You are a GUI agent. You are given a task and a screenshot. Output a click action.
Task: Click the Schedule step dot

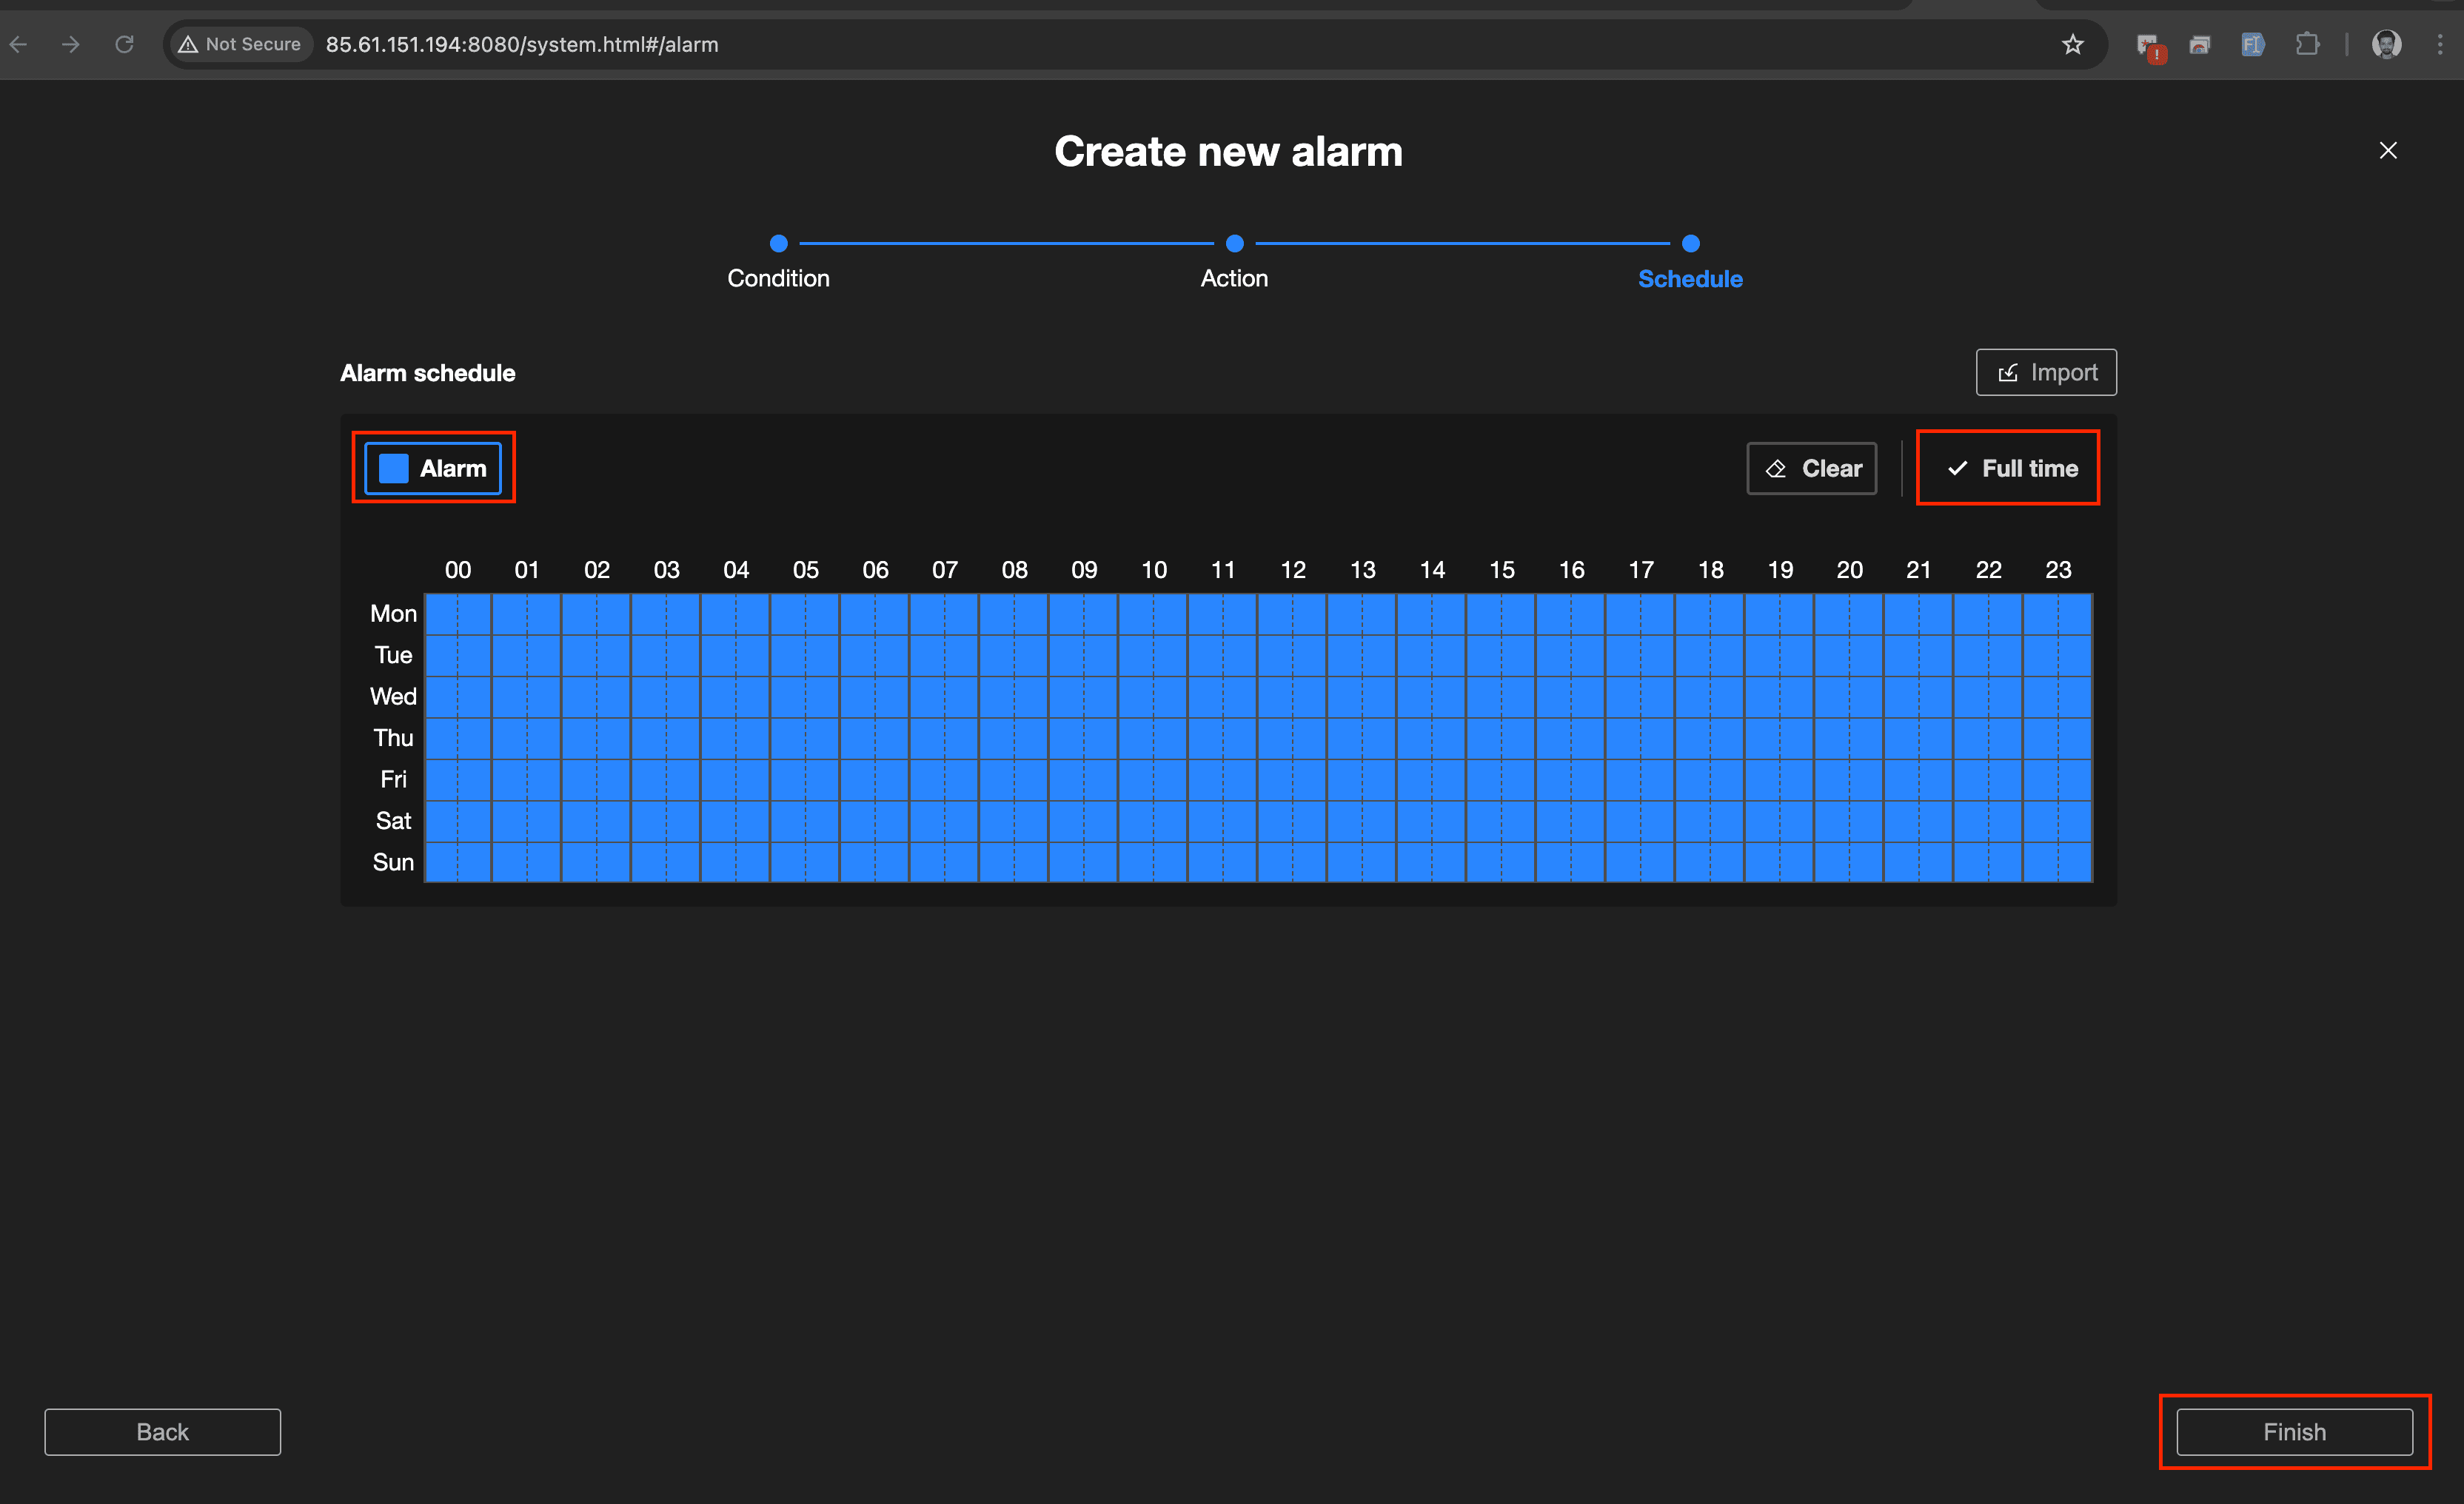(x=1690, y=243)
